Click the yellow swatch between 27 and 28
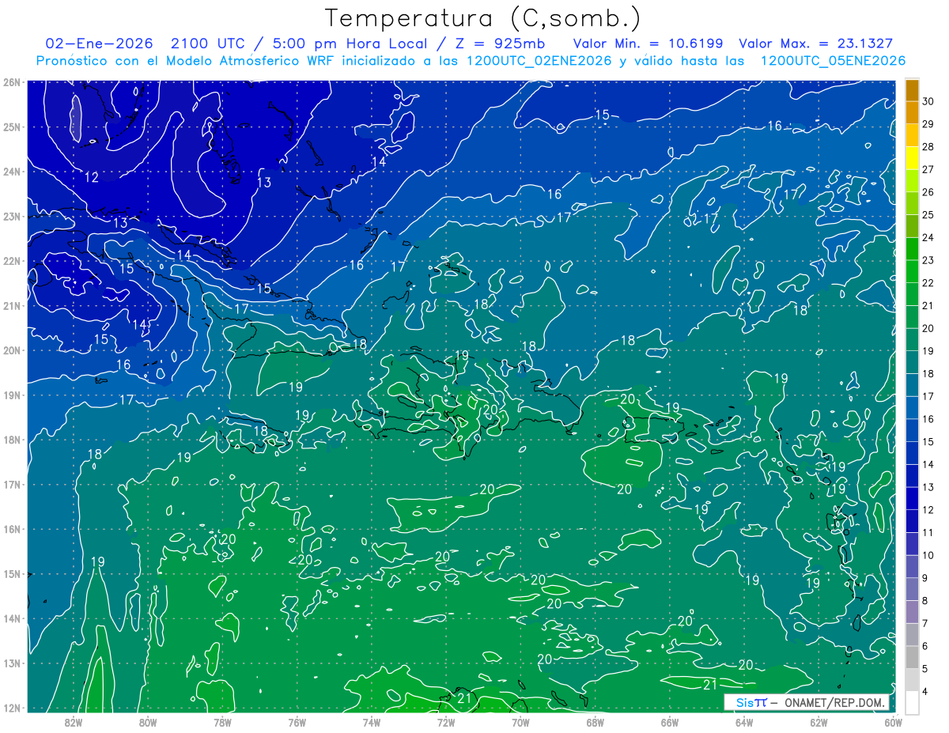 [912, 157]
